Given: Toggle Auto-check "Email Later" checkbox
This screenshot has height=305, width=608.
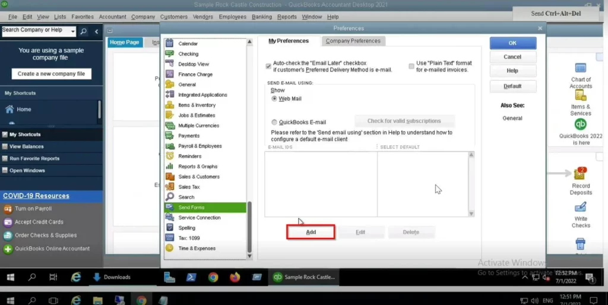Looking at the screenshot, I should (268, 66).
